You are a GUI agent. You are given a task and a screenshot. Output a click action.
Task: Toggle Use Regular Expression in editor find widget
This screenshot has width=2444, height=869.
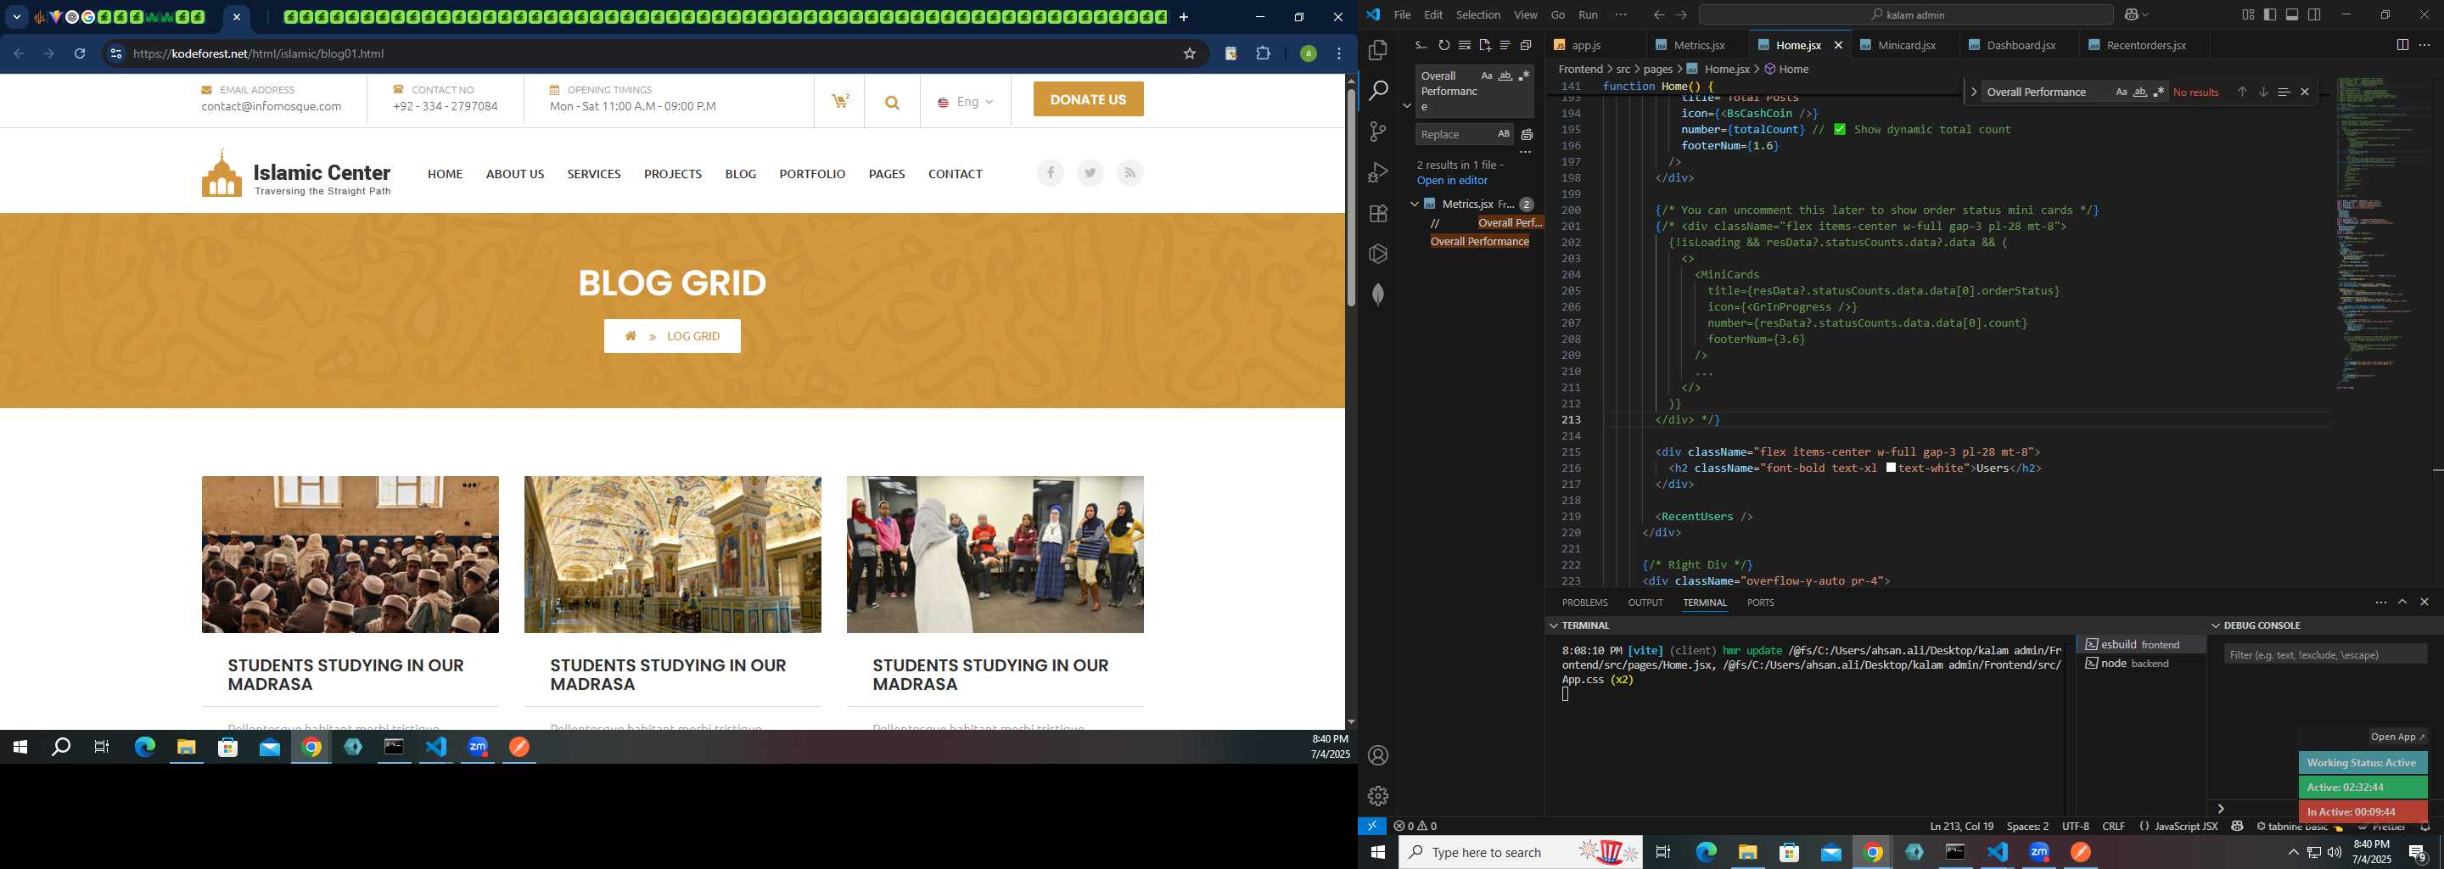click(2160, 92)
